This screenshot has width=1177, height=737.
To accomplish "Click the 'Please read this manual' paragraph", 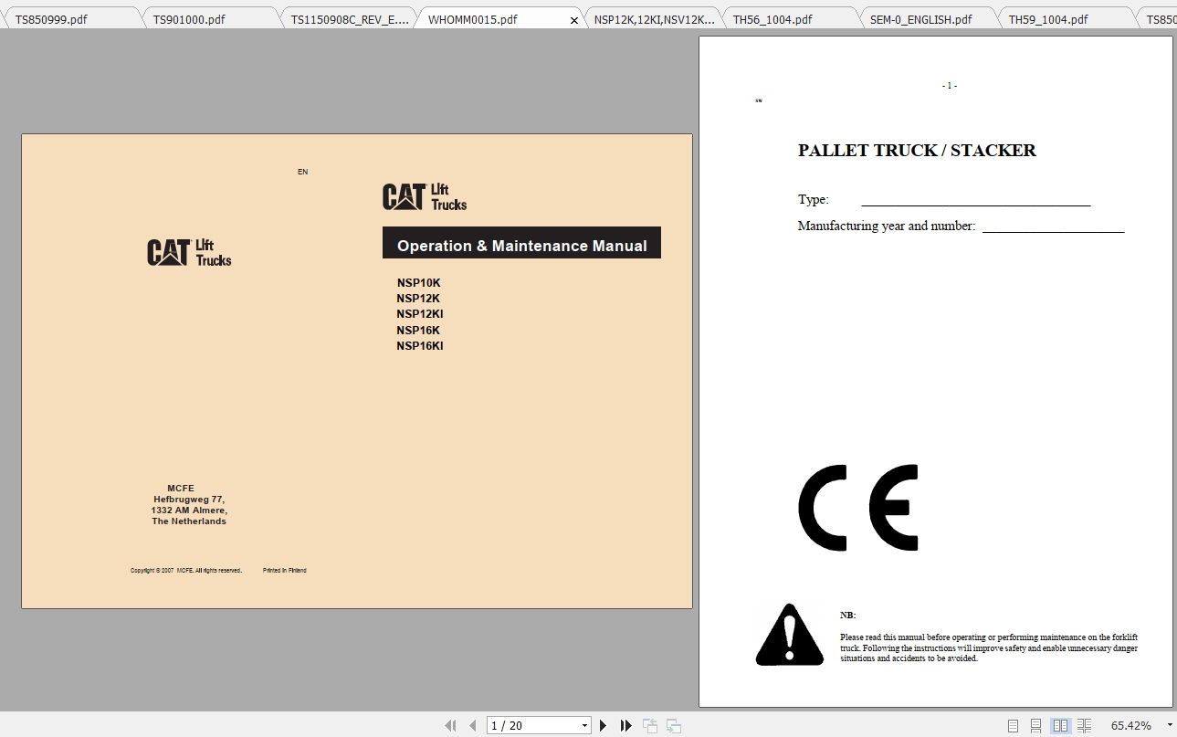I will coord(989,648).
